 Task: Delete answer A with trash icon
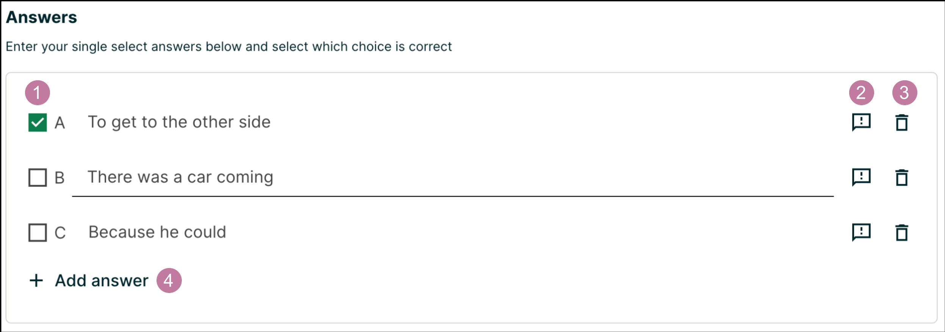pyautogui.click(x=902, y=123)
